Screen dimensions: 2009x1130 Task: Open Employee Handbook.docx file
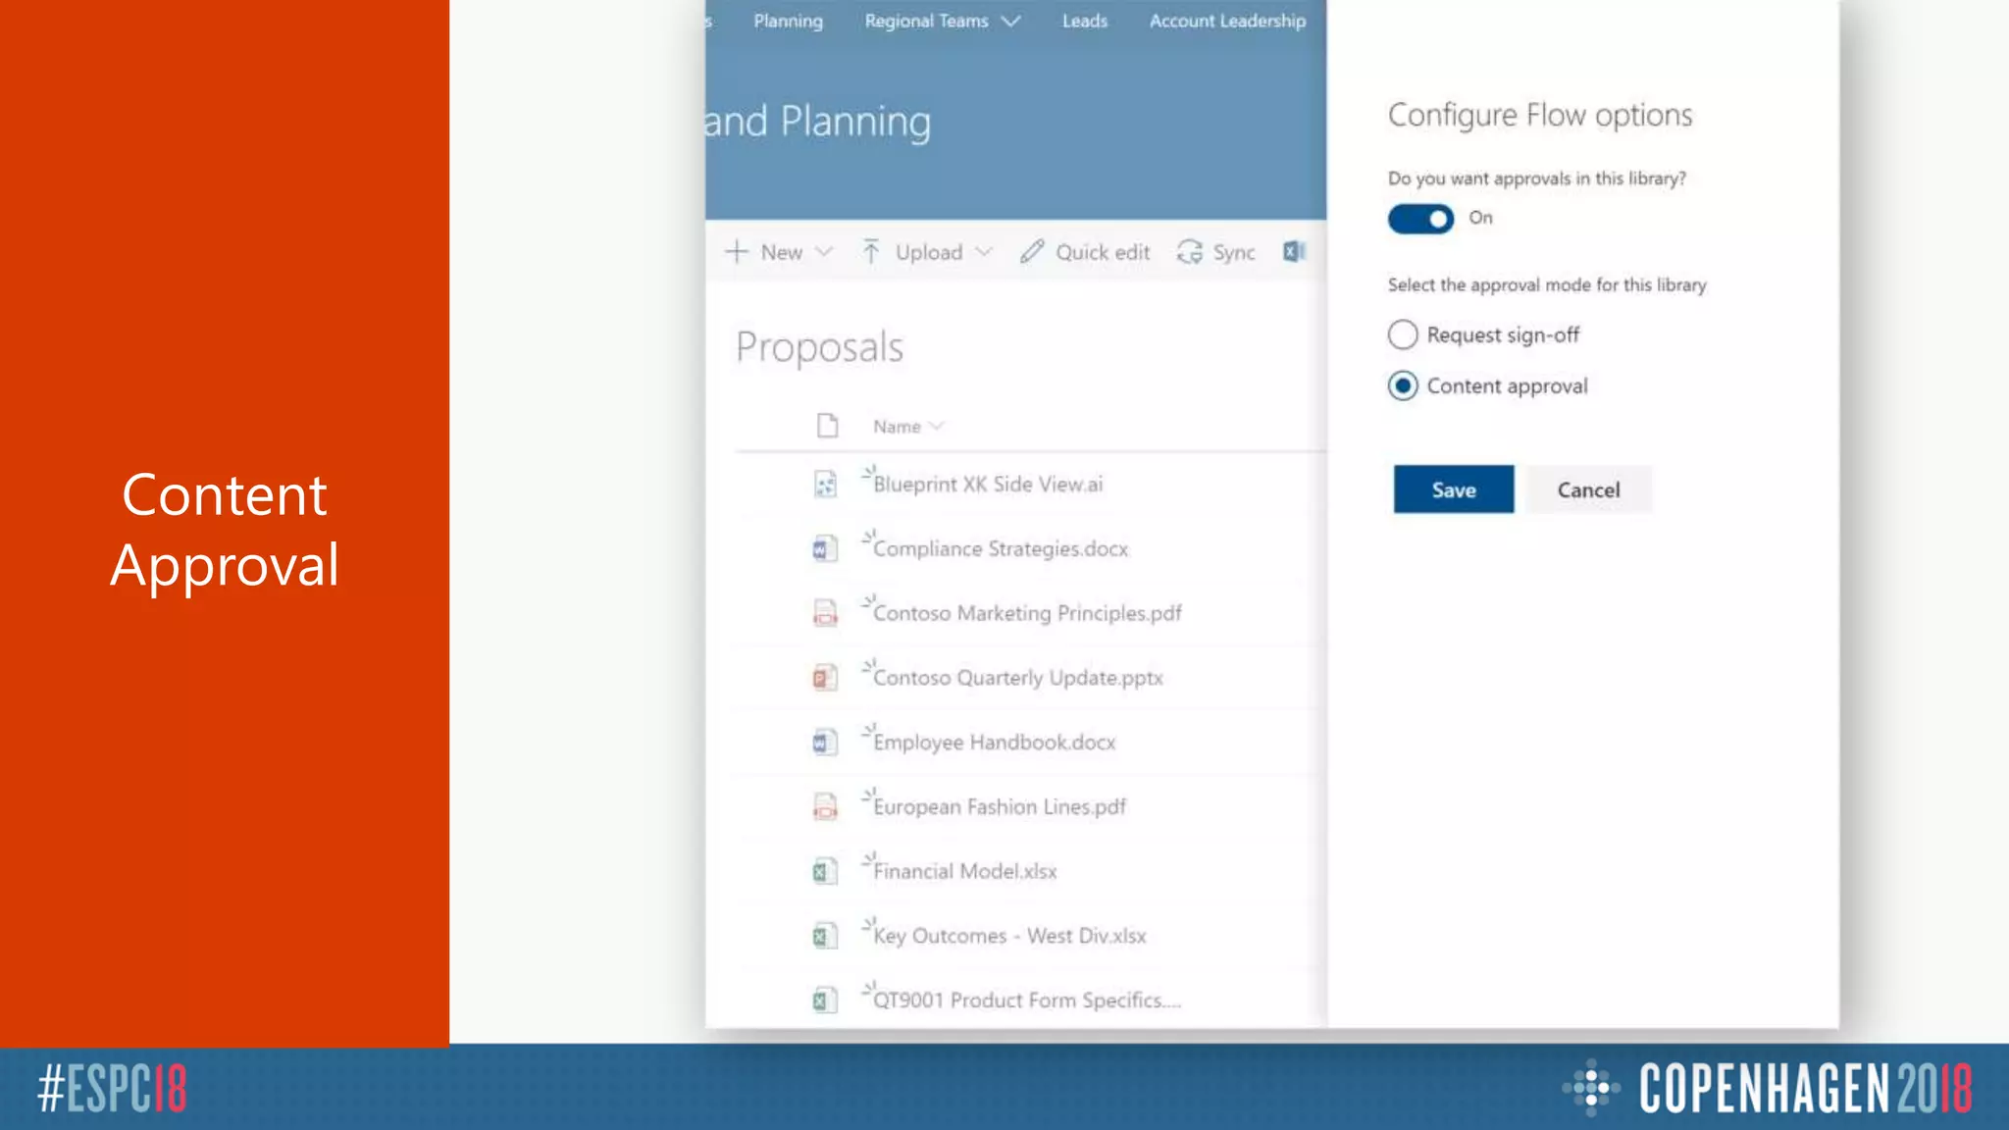tap(994, 743)
